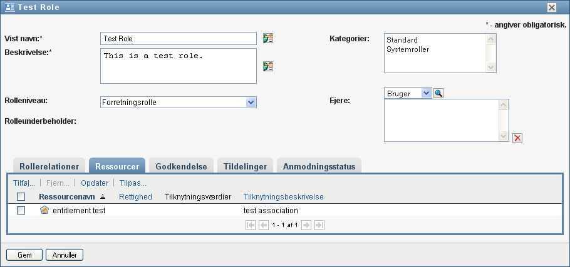The image size is (570, 267).
Task: Click the Annuller button
Action: 65,254
